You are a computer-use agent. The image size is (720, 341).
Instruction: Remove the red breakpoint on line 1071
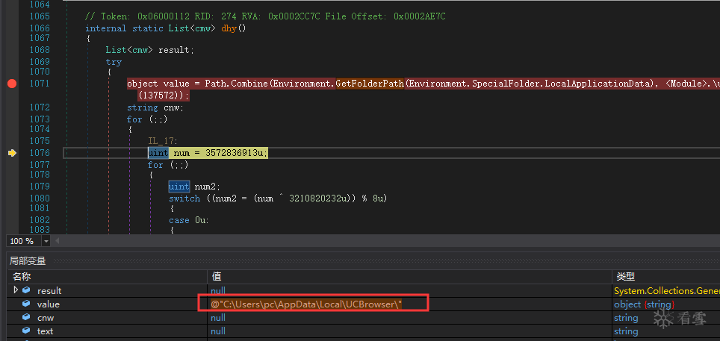pyautogui.click(x=11, y=84)
